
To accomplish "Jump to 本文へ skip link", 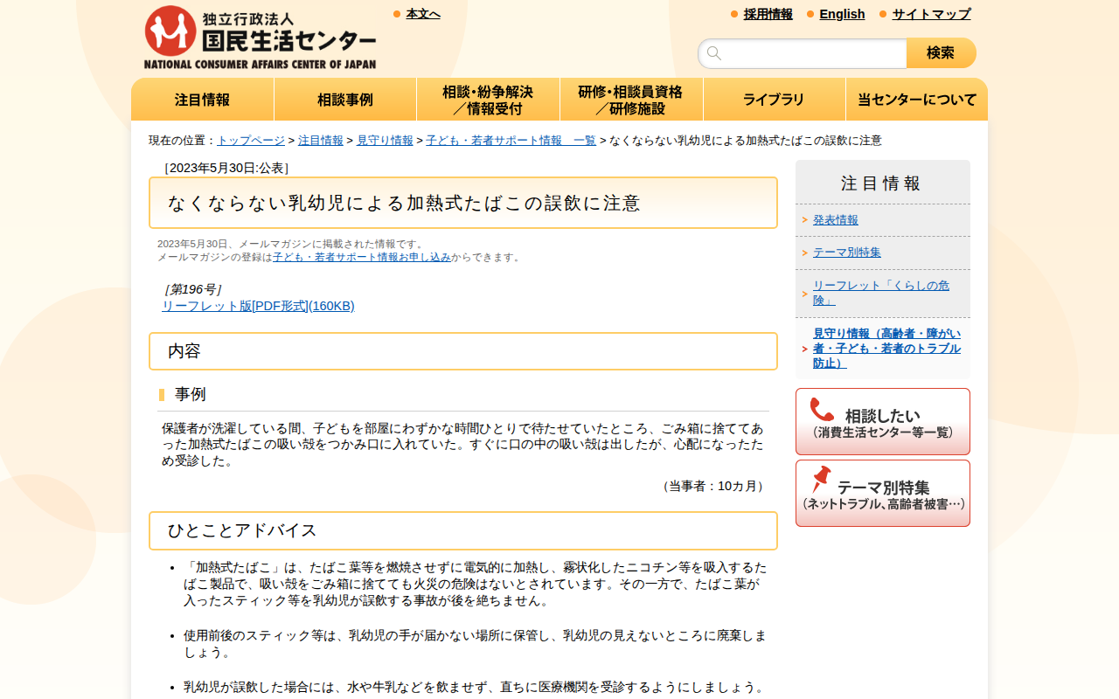I will (423, 14).
